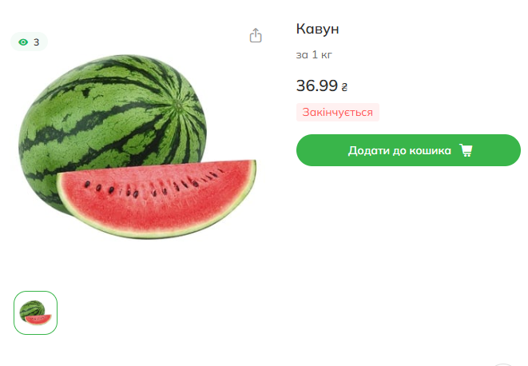Click the red Закінчується stock badge

coord(338,112)
